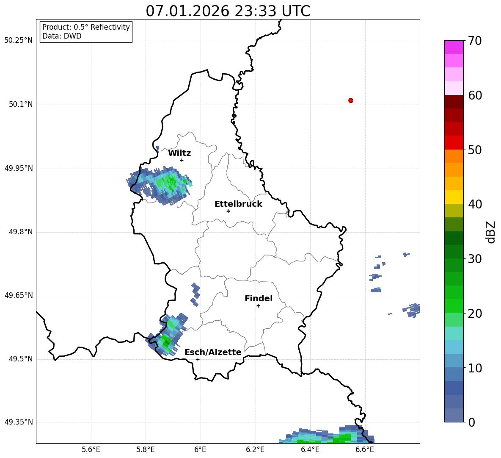The height and width of the screenshot is (458, 501).
Task: Click the 5.8°E longitude label
Action: point(146,450)
